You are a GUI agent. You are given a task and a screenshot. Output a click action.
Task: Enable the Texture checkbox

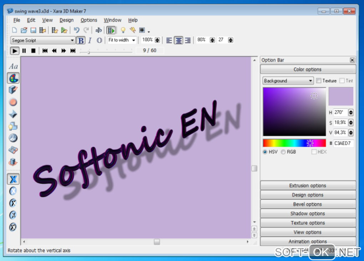(319, 80)
